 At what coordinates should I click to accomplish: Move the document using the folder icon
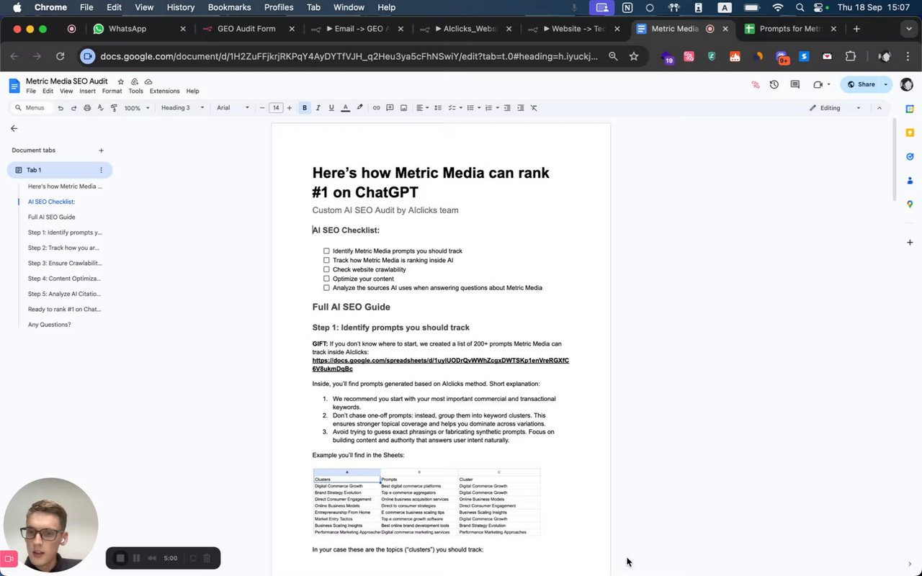(x=135, y=81)
